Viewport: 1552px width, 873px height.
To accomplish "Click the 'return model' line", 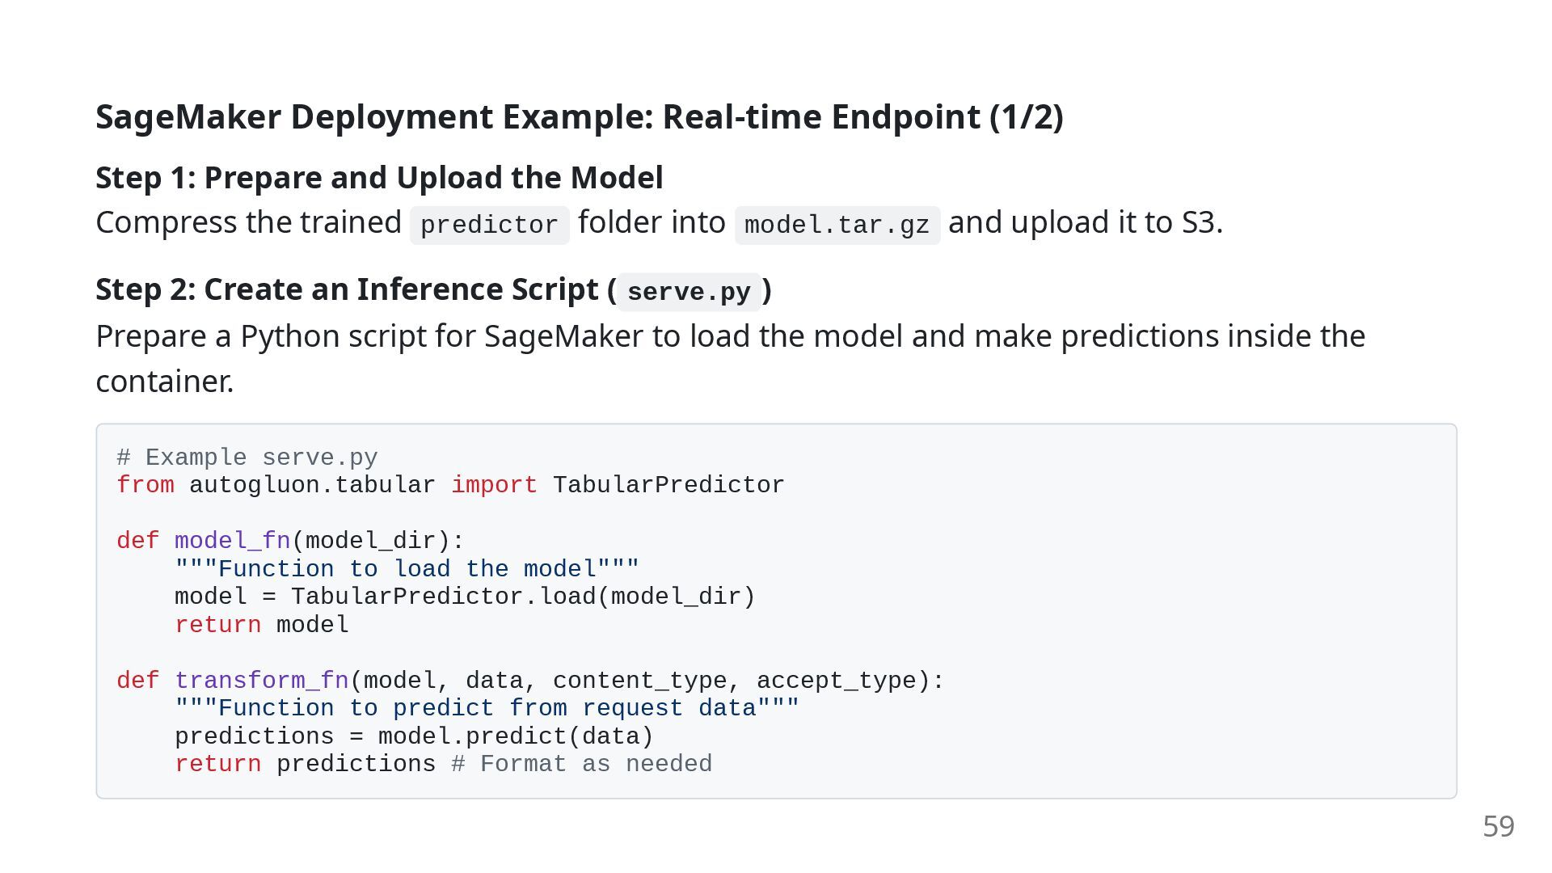I will [x=262, y=625].
